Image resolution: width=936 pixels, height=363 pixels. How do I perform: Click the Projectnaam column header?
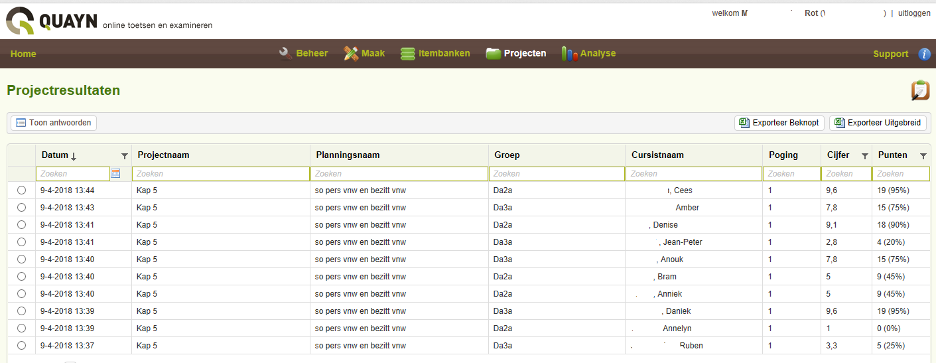coord(163,155)
